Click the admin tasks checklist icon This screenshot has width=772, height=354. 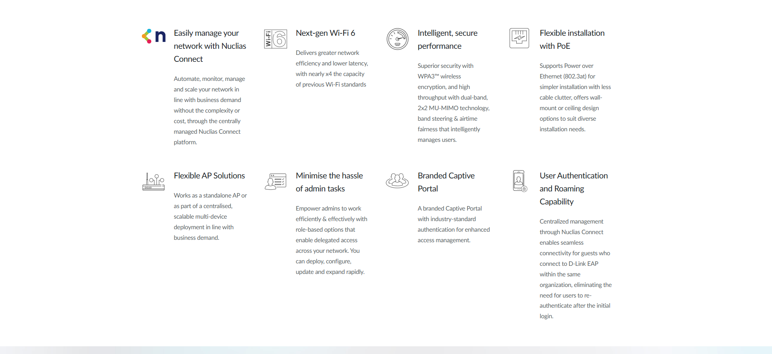[275, 181]
